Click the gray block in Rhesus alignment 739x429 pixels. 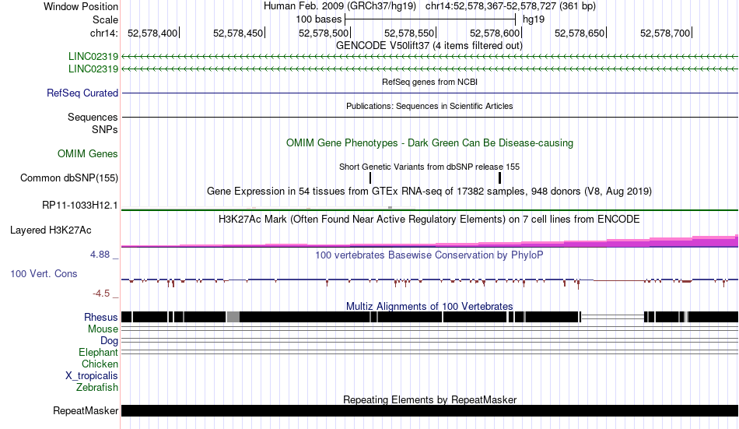click(x=233, y=317)
